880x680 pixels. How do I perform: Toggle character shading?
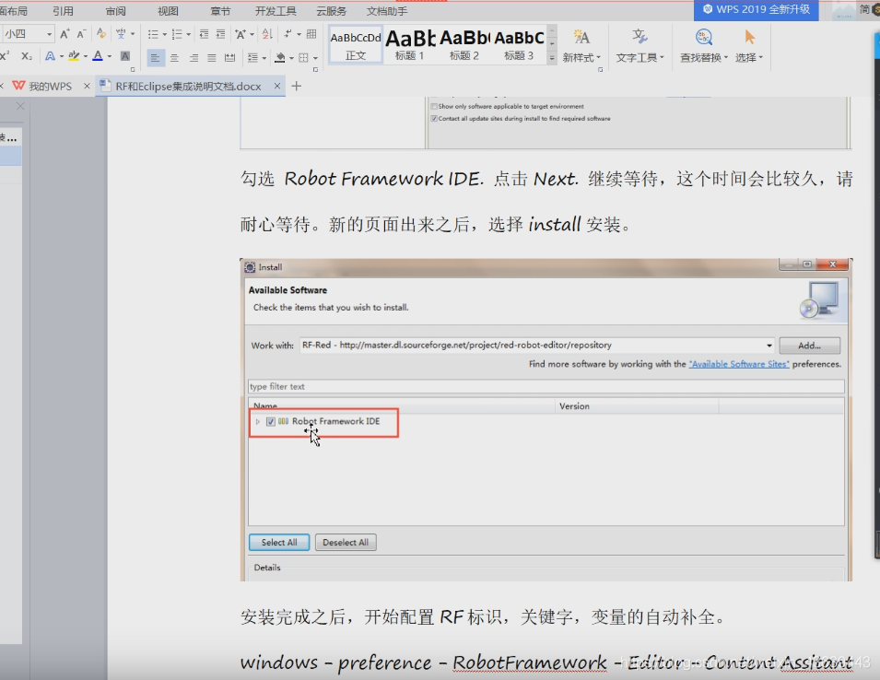pyautogui.click(x=125, y=56)
